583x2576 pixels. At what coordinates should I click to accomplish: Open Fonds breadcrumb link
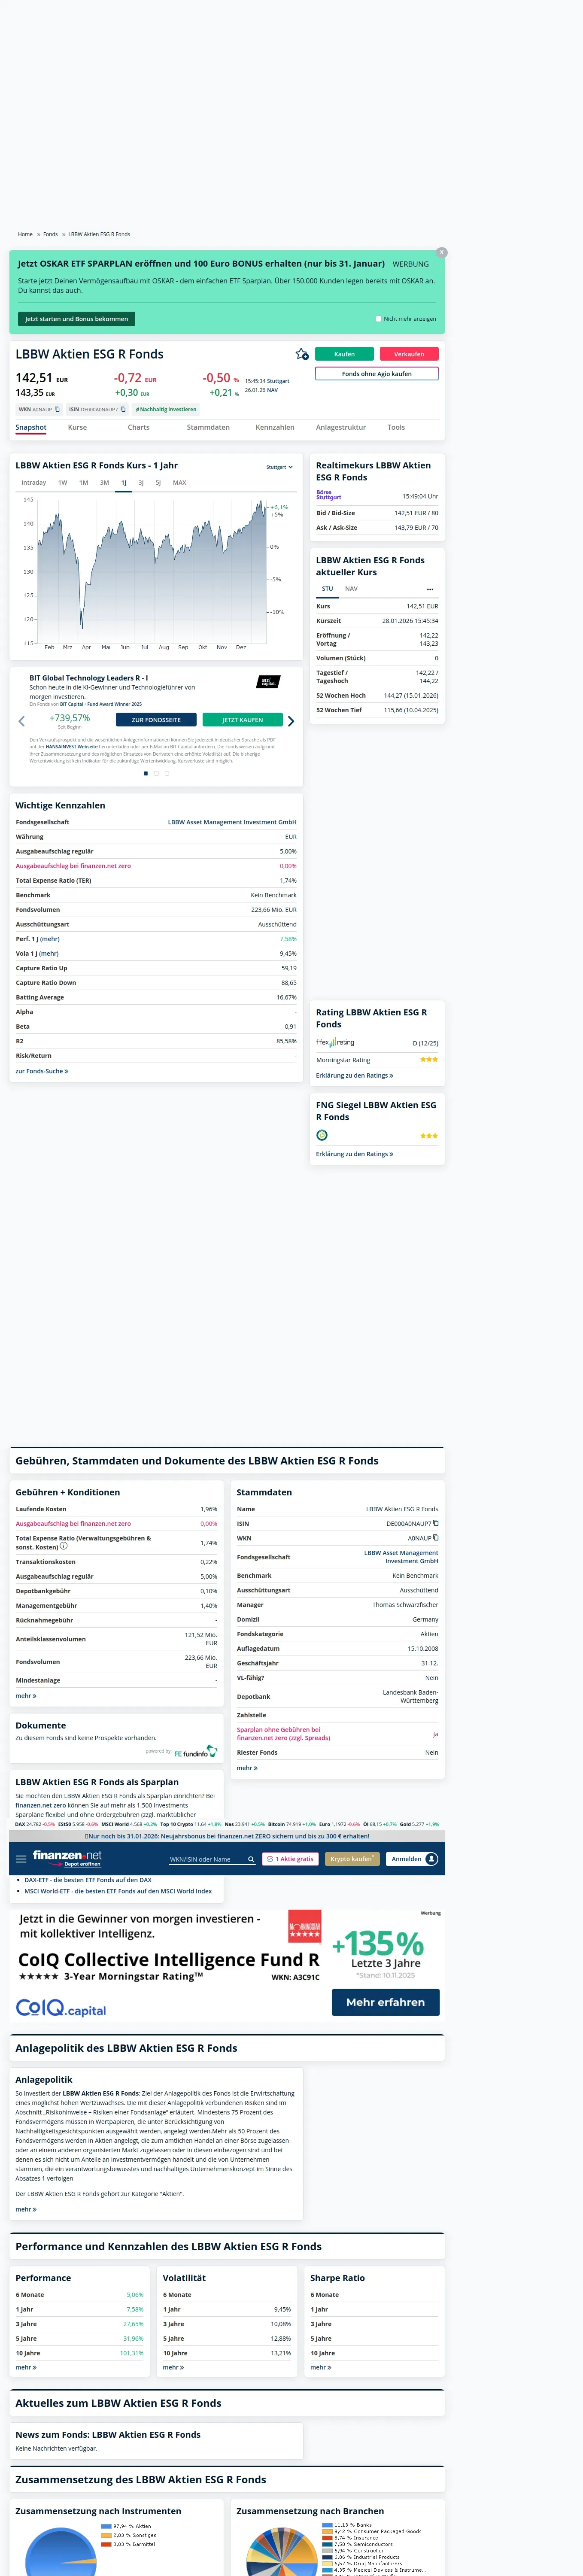coord(50,234)
